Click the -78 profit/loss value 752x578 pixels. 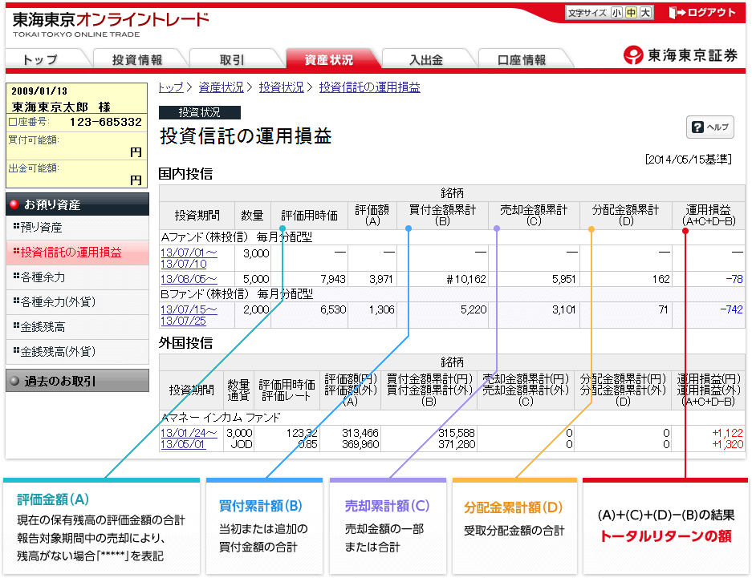tap(734, 279)
